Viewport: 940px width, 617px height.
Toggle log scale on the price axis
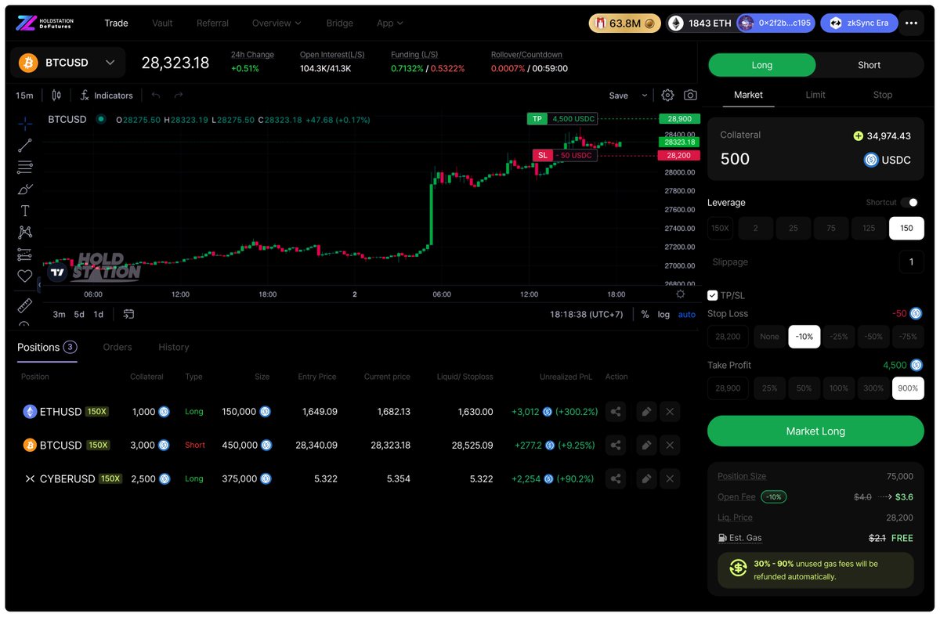pyautogui.click(x=663, y=314)
